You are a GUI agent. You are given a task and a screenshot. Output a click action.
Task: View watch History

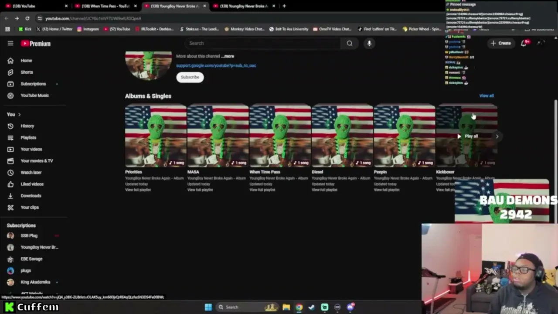point(27,126)
